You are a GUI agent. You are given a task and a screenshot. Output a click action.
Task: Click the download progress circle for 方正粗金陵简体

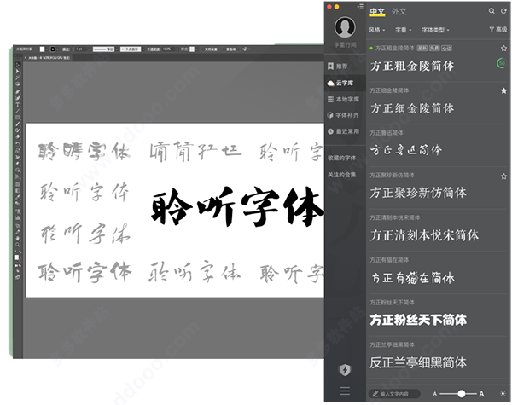pos(502,63)
